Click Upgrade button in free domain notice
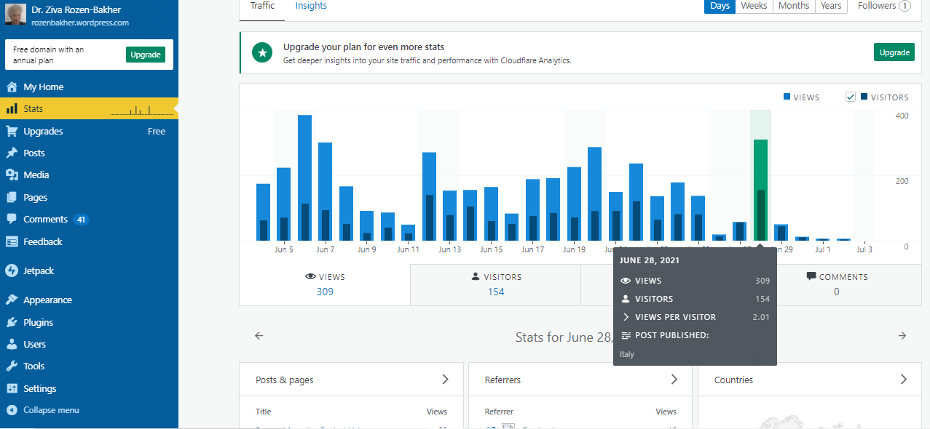 click(146, 55)
